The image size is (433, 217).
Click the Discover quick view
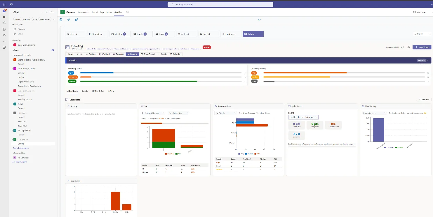[22, 29]
